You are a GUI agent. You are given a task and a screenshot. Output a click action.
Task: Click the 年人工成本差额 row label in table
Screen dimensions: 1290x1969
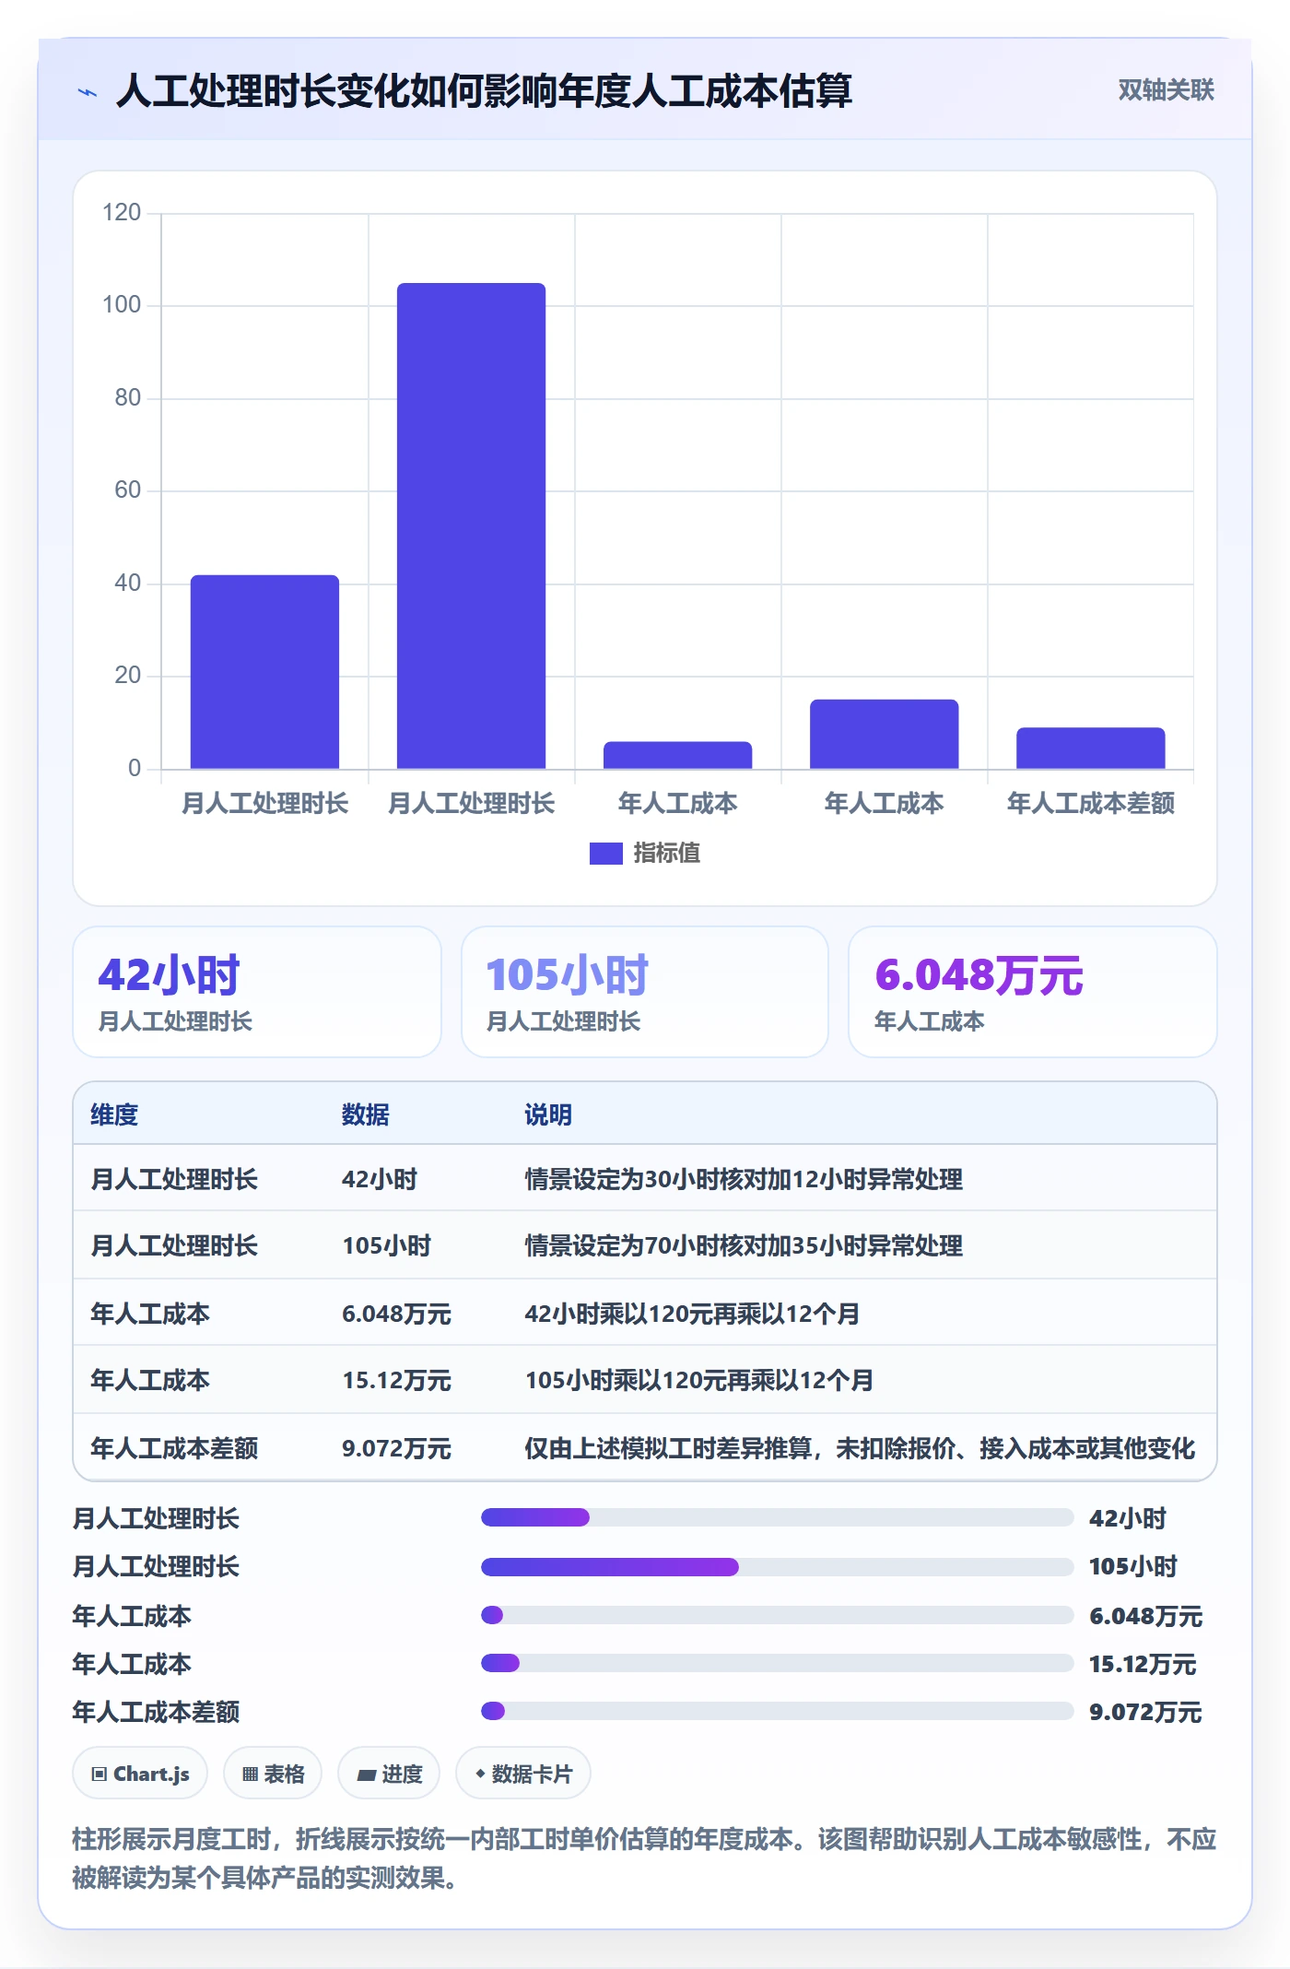click(174, 1448)
